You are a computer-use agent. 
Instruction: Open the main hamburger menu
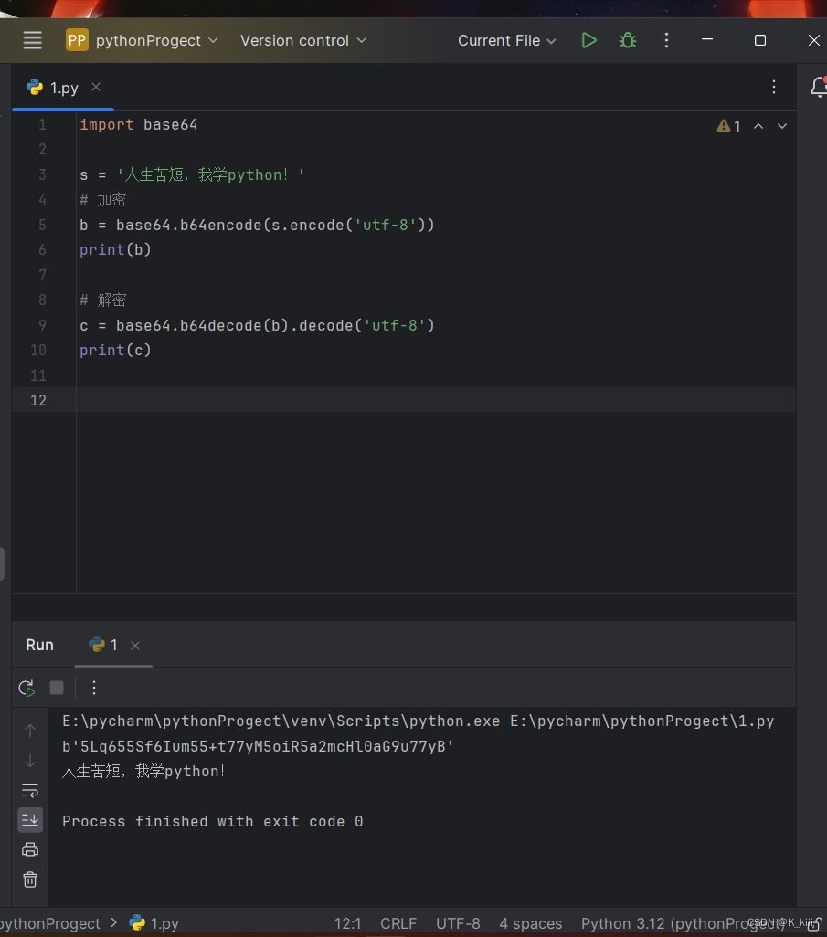coord(33,40)
